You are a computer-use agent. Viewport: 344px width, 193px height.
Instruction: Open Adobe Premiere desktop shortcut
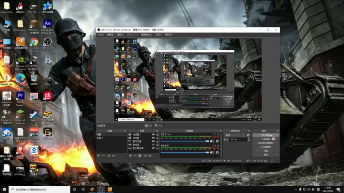[20, 99]
